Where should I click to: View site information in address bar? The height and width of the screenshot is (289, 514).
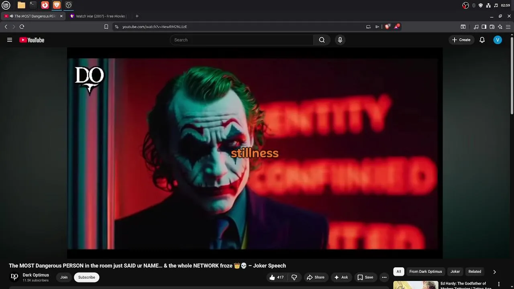[x=116, y=26]
